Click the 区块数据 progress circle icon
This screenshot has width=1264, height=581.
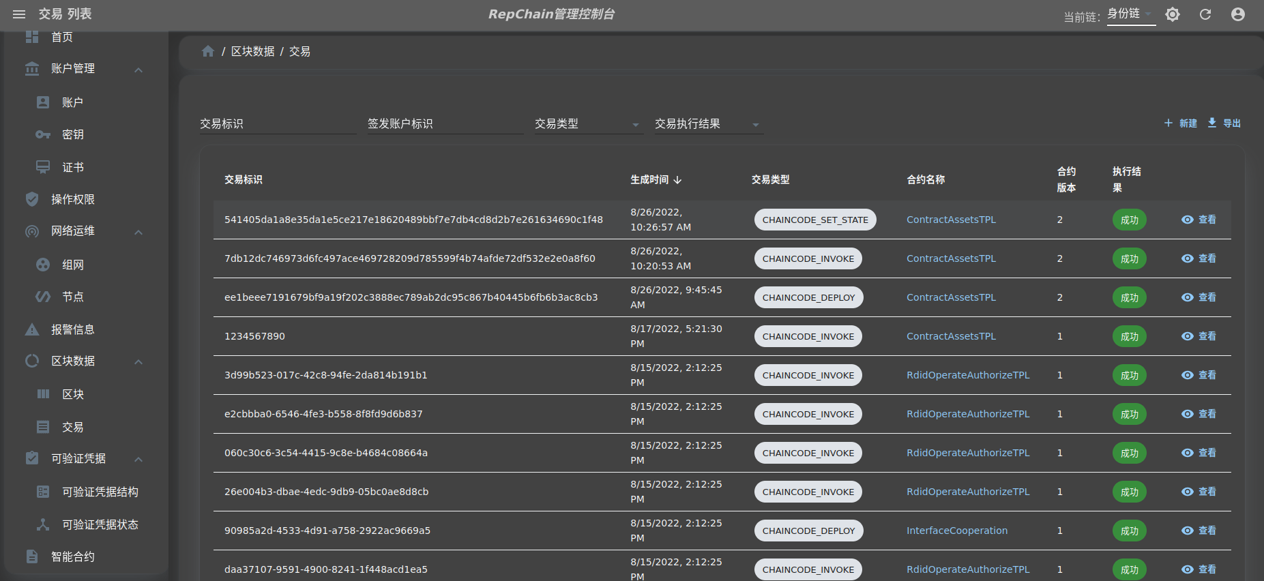point(32,361)
